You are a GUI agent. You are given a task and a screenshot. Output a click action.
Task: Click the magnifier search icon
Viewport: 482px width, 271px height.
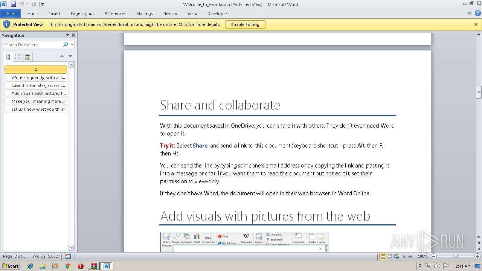66,45
